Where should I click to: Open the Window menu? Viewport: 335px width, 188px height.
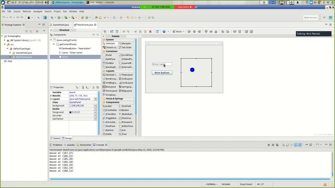pyautogui.click(x=73, y=11)
